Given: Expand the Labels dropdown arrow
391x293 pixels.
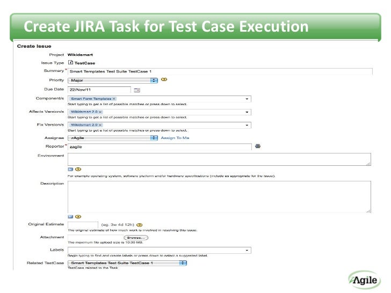Looking at the screenshot, I should click(x=247, y=251).
